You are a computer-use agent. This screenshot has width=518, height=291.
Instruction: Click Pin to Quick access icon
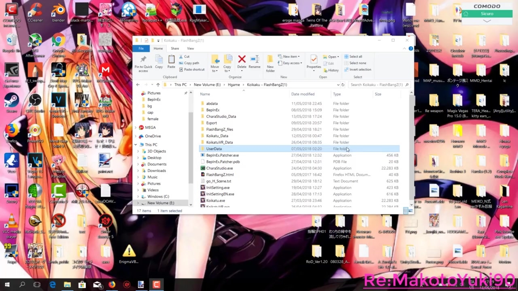[x=143, y=64]
